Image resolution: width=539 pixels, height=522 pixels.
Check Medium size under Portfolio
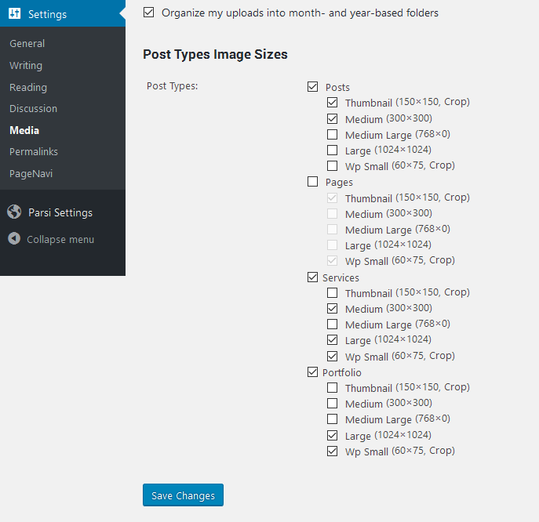click(x=332, y=403)
